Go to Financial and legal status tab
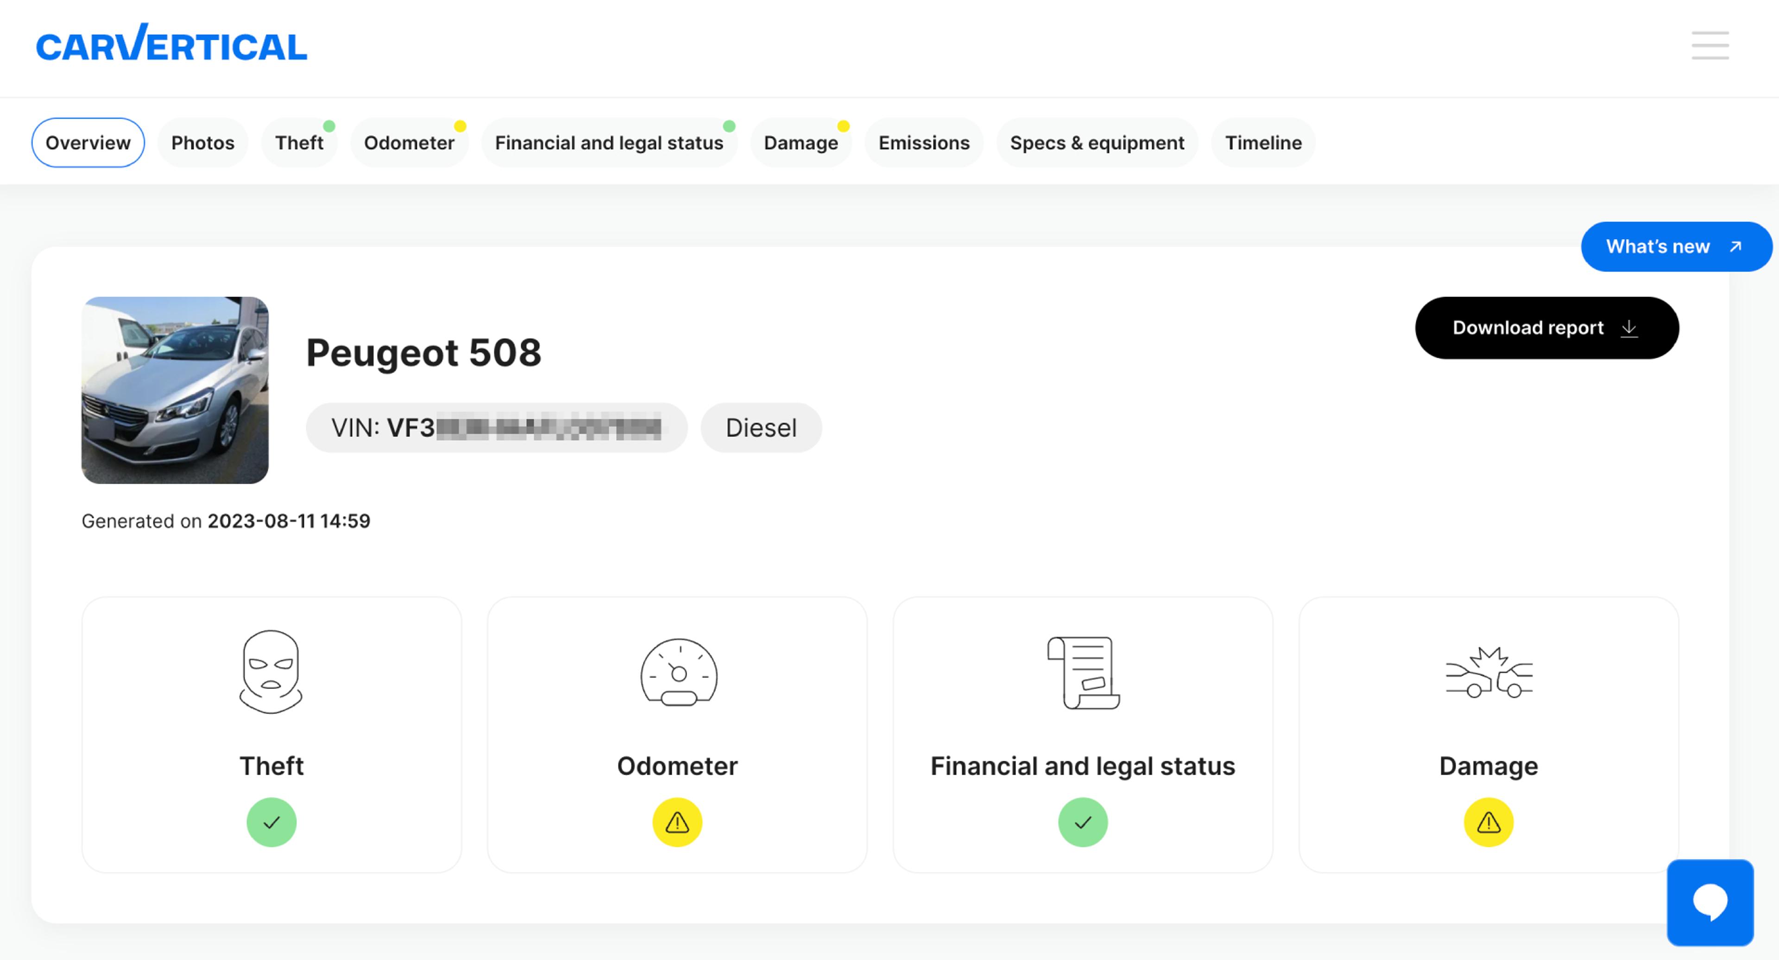Viewport: 1779px width, 960px height. tap(608, 143)
